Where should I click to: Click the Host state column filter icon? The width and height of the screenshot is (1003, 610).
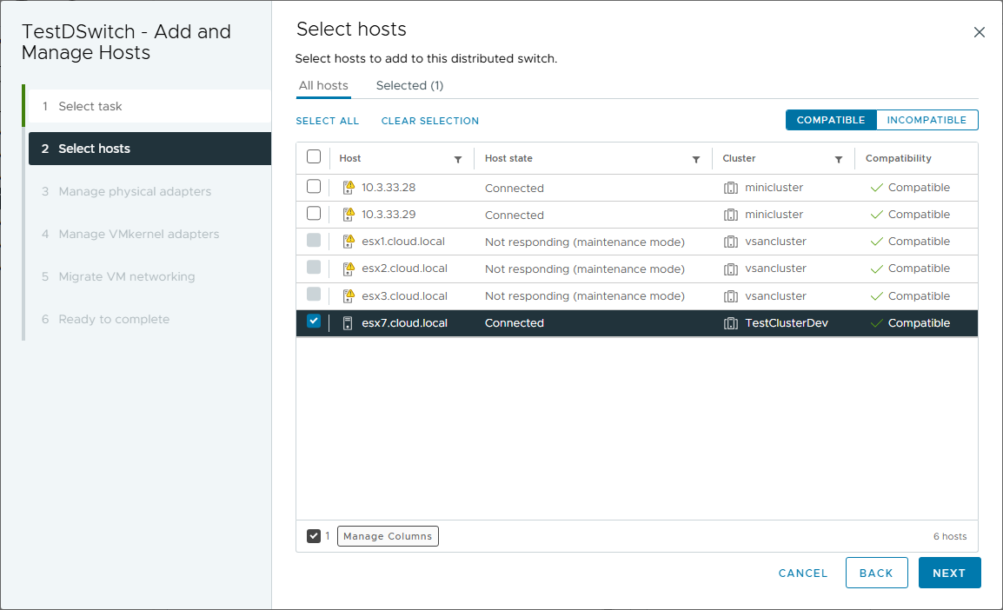point(696,159)
